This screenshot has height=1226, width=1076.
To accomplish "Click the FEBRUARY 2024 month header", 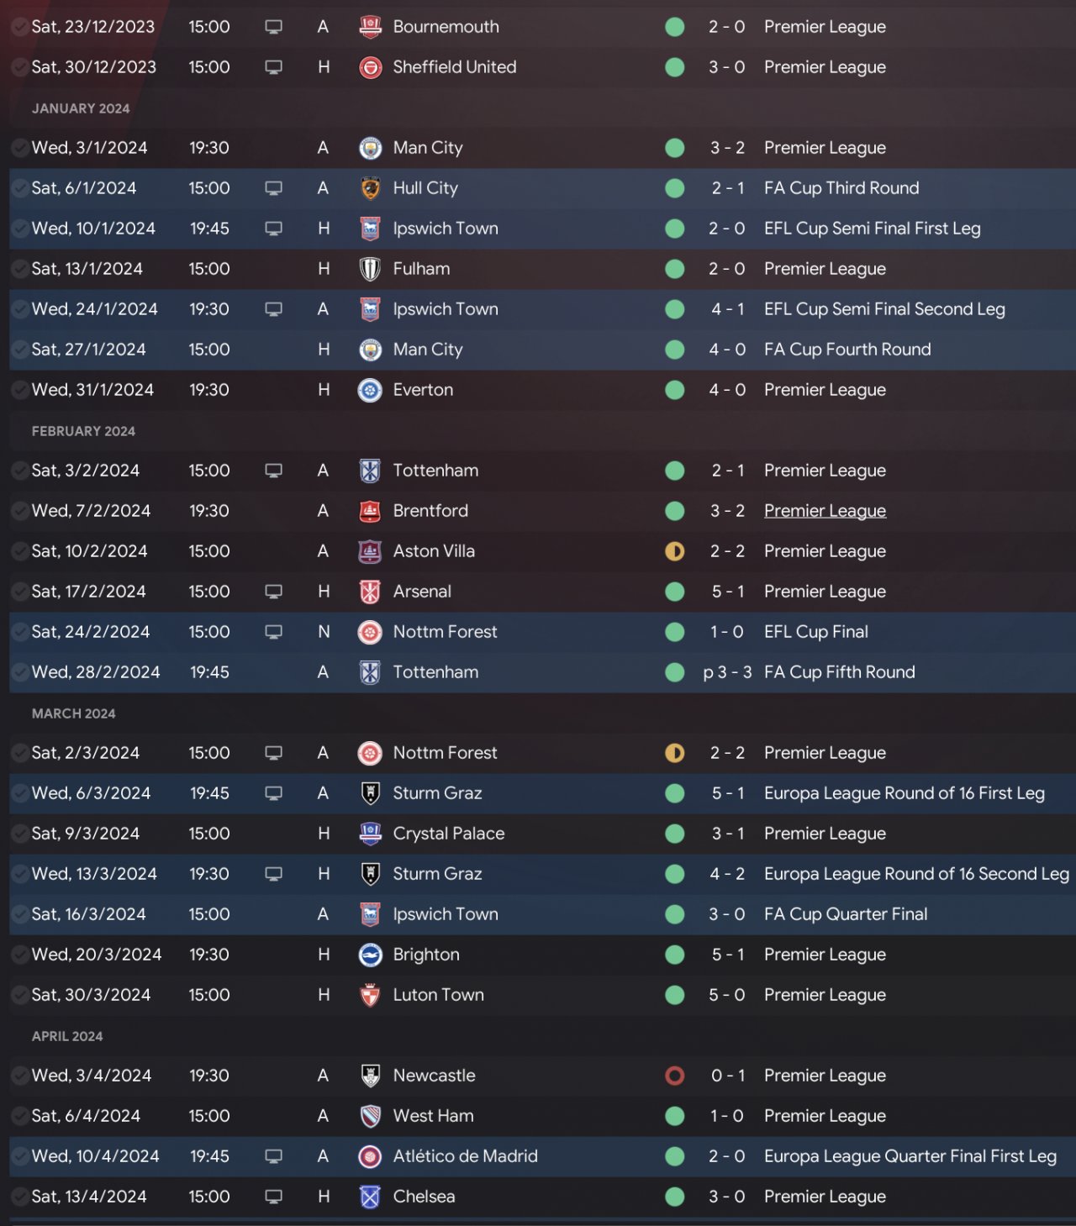I will pyautogui.click(x=83, y=431).
